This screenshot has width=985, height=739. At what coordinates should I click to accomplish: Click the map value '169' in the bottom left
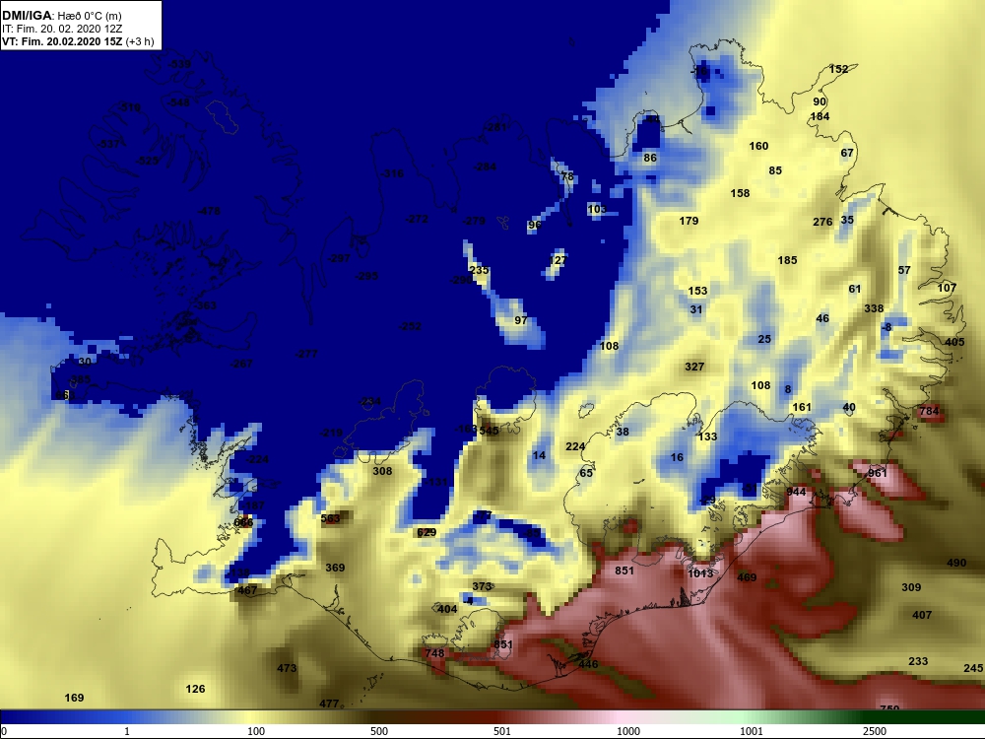(x=74, y=698)
